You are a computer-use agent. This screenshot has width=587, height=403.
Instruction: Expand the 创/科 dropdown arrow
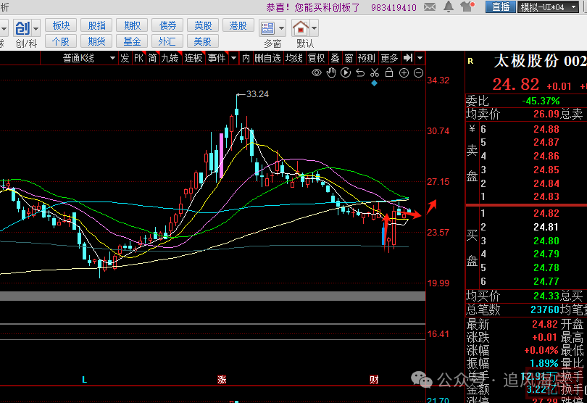tap(36, 28)
